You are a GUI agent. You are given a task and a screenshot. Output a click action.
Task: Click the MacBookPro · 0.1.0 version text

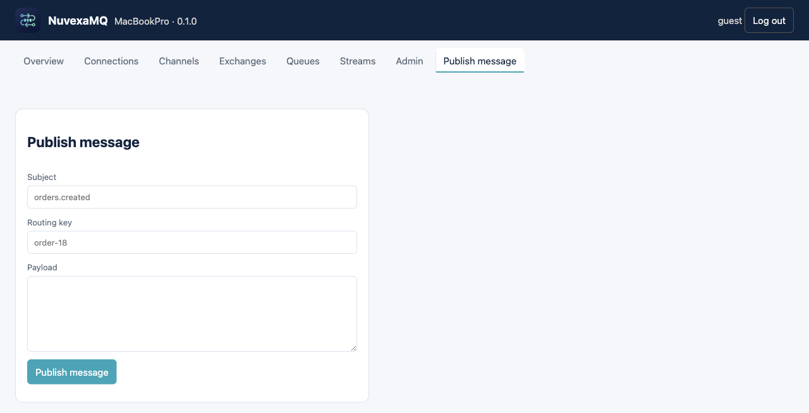(155, 21)
